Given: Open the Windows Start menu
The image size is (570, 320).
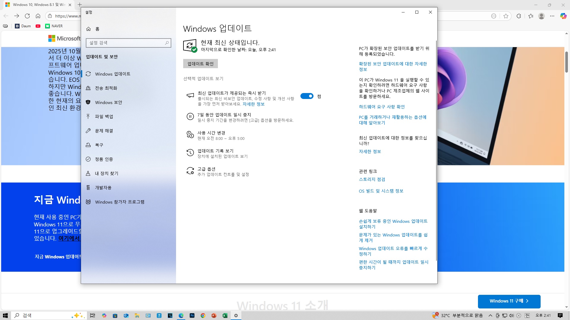Looking at the screenshot, I should click(x=5, y=316).
